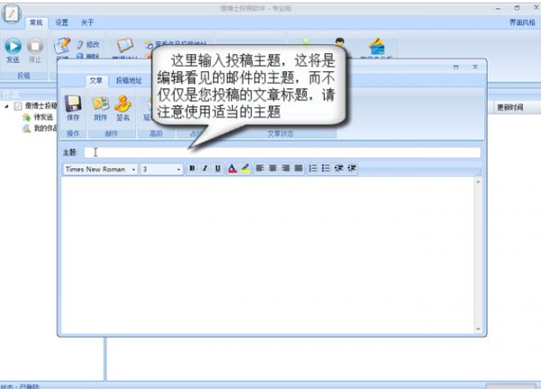The width and height of the screenshot is (541, 389).
Task: Switch to the 关于 ribbon tab
Action: (x=87, y=23)
